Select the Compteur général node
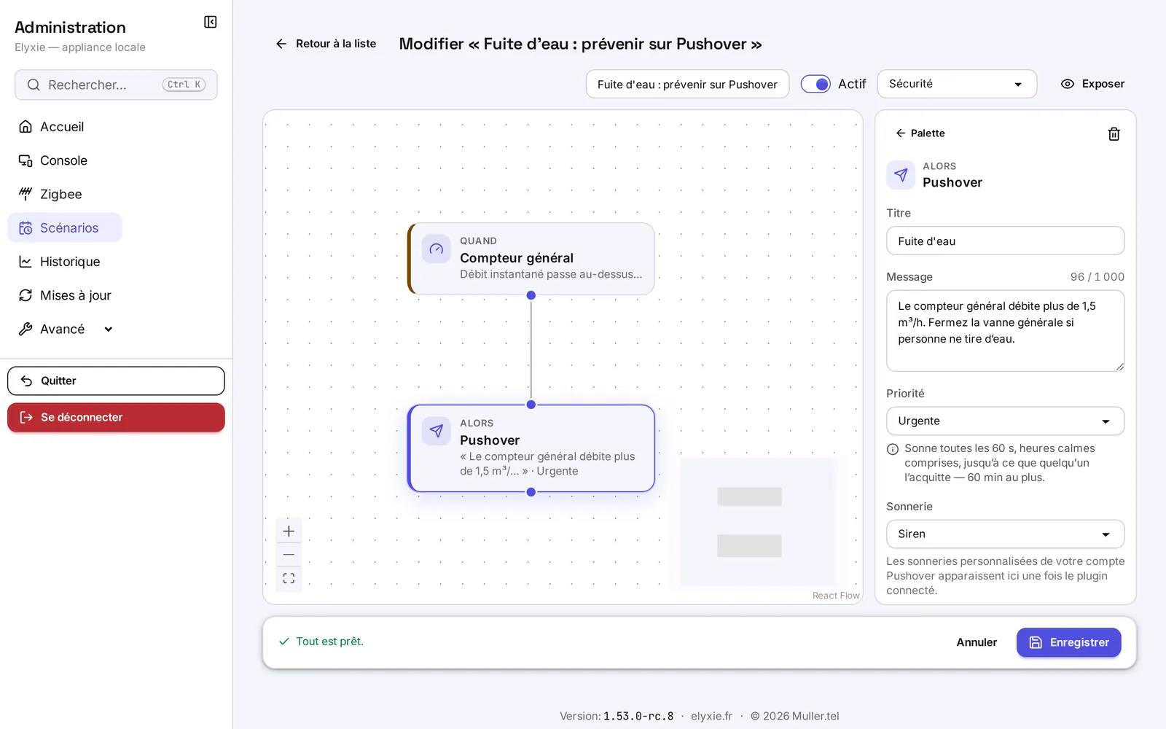Viewport: 1166px width, 729px height. (531, 259)
